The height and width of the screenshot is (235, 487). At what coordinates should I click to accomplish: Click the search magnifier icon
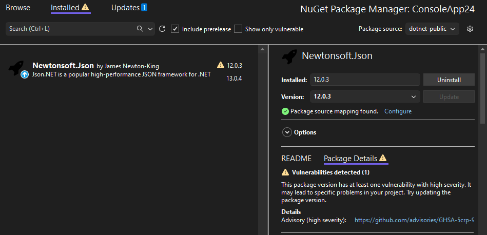pyautogui.click(x=140, y=29)
